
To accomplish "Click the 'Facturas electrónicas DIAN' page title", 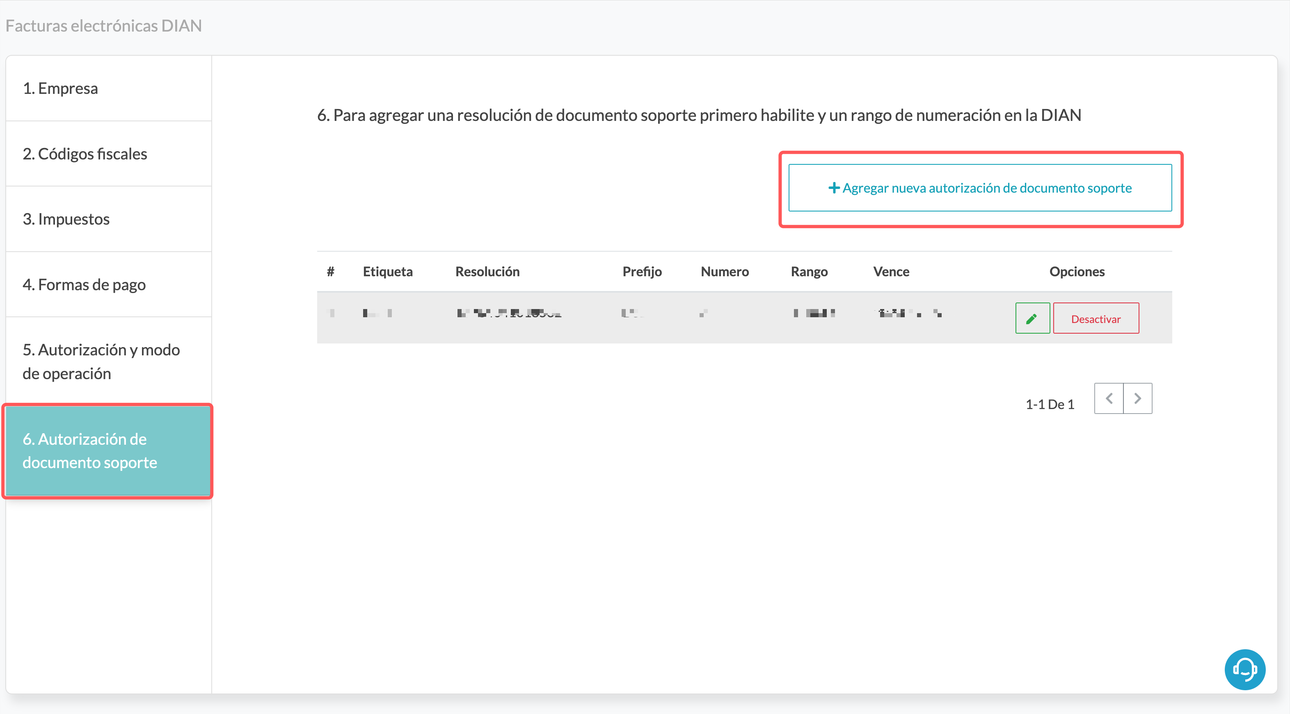I will point(104,25).
